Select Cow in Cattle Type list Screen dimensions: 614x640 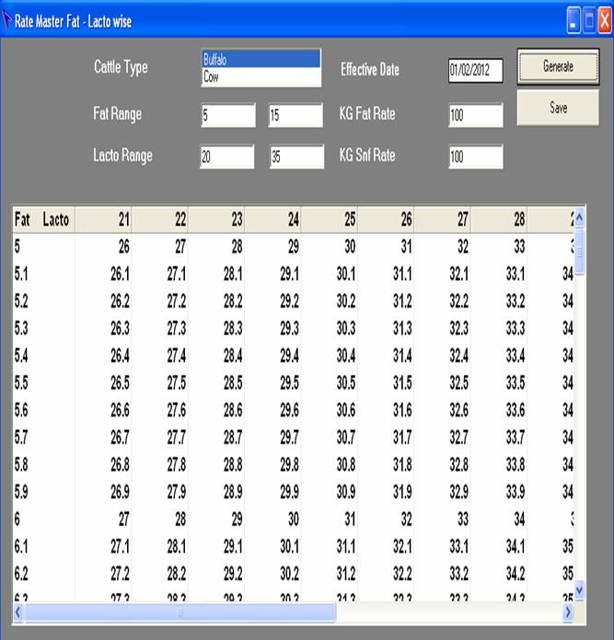[x=261, y=77]
